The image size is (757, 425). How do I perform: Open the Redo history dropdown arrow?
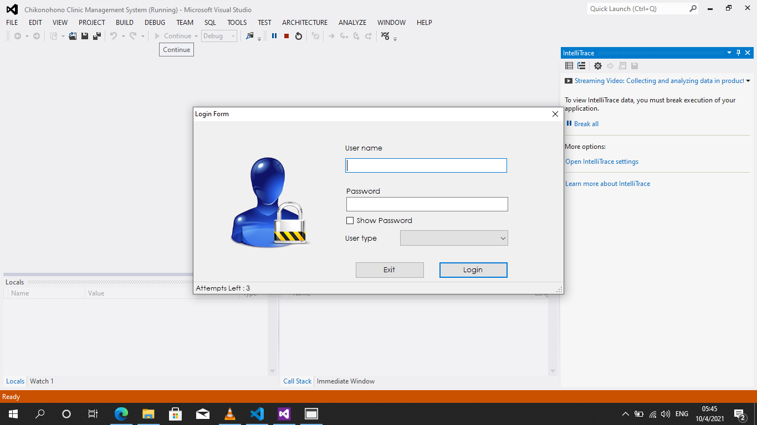[142, 36]
